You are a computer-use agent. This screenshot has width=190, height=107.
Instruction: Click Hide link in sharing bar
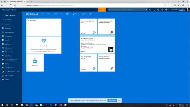click(x=119, y=100)
